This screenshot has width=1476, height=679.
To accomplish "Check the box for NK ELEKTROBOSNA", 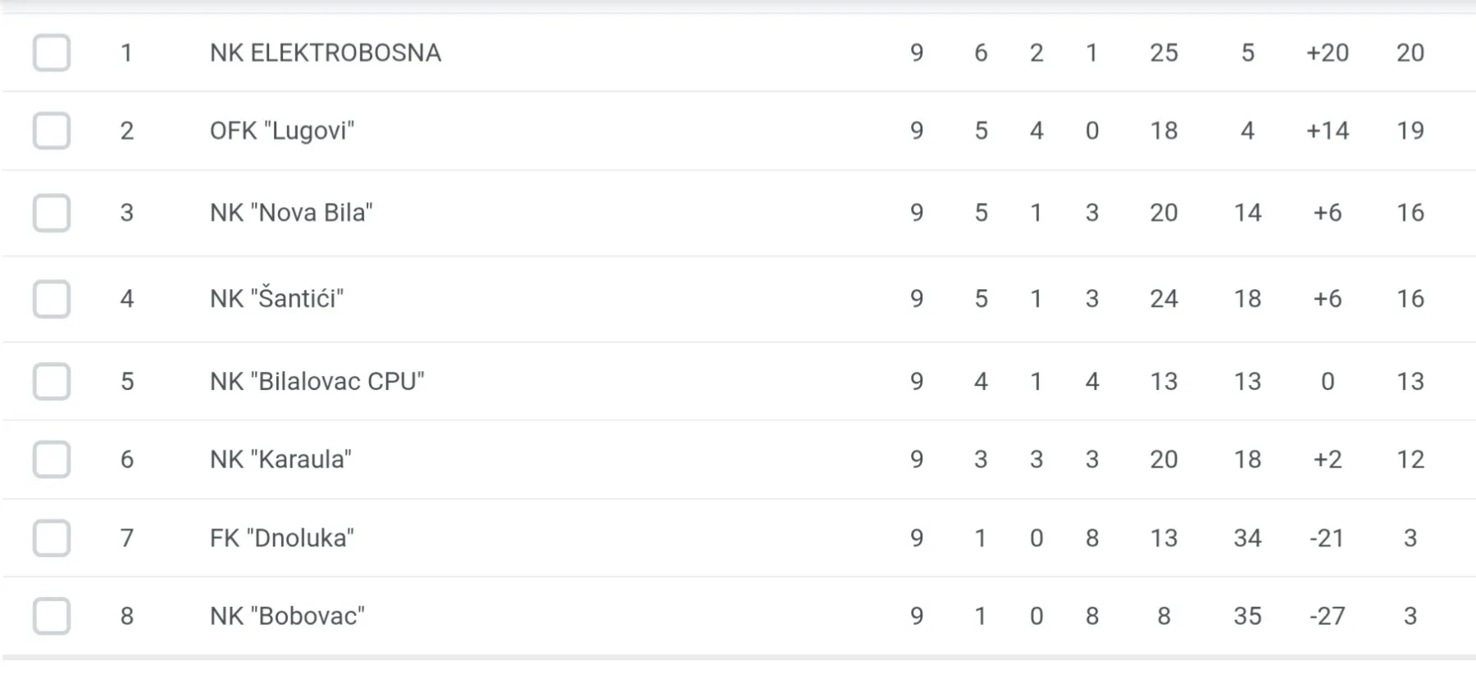I will coord(51,52).
